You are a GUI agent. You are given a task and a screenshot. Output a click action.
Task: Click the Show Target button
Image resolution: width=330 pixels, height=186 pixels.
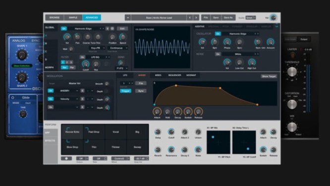point(269,76)
